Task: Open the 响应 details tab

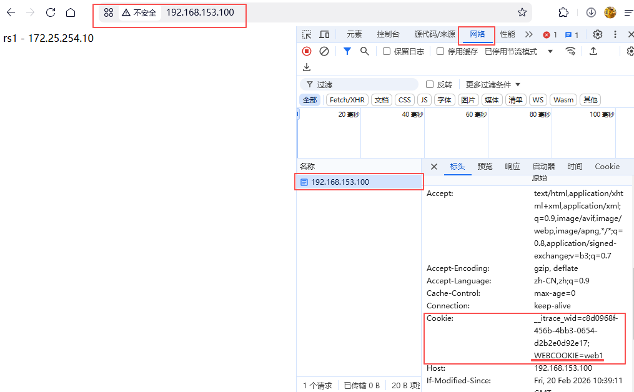Action: tap(512, 167)
